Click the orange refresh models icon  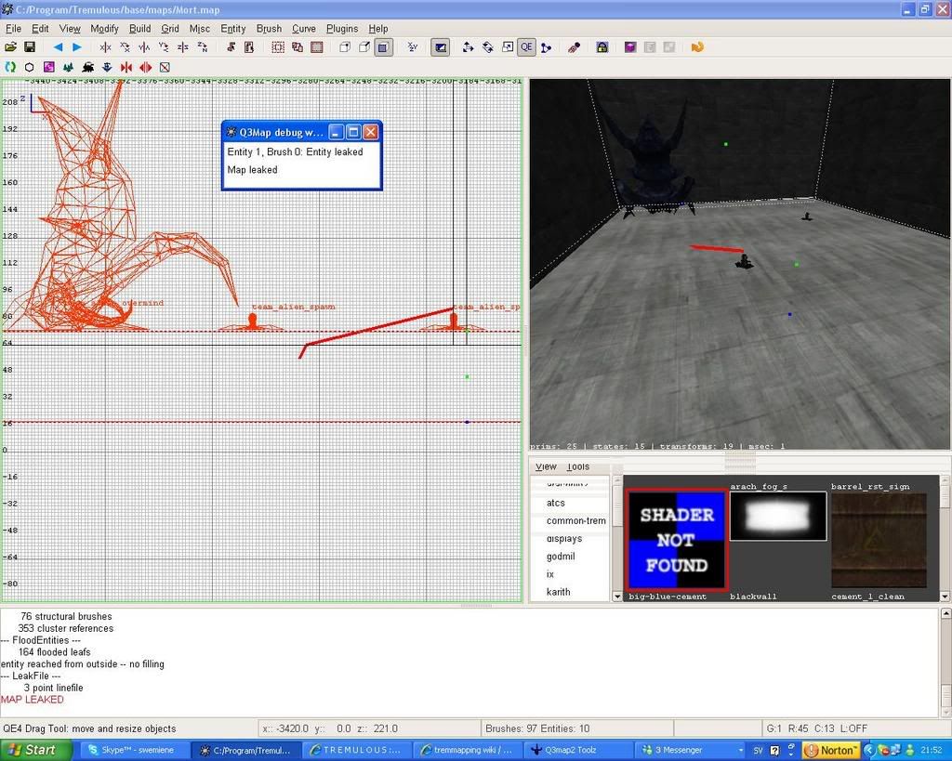click(x=697, y=47)
